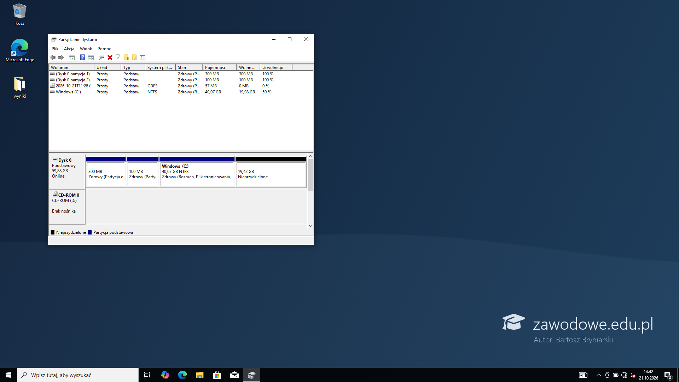Click the connect/rescan disk toolbar icon

(101, 58)
